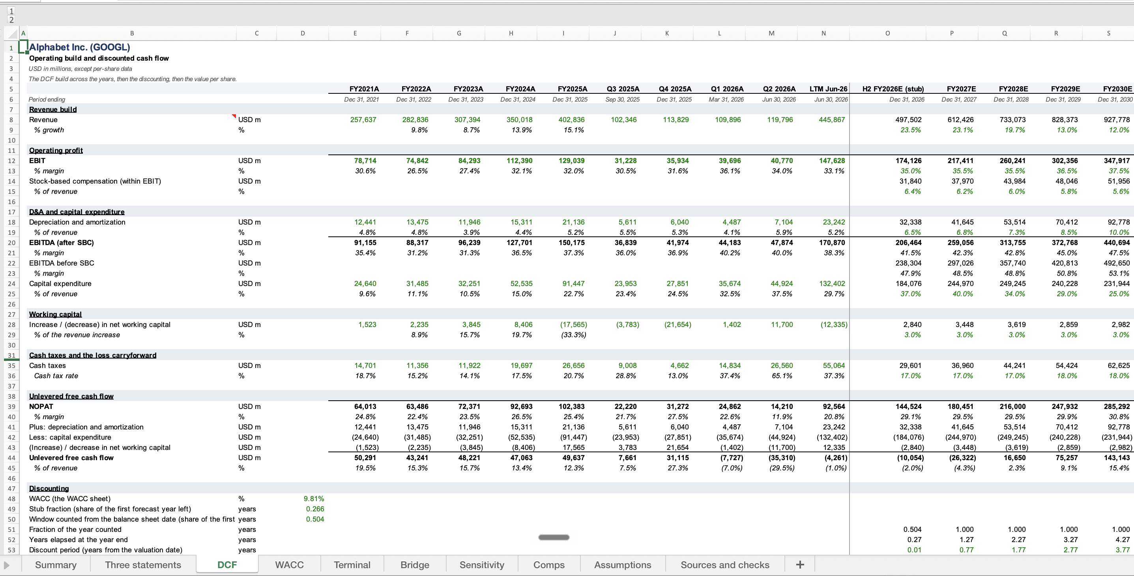This screenshot has height=576, width=1134.
Task: Click the stub fraction value 0.266
Action: point(315,509)
